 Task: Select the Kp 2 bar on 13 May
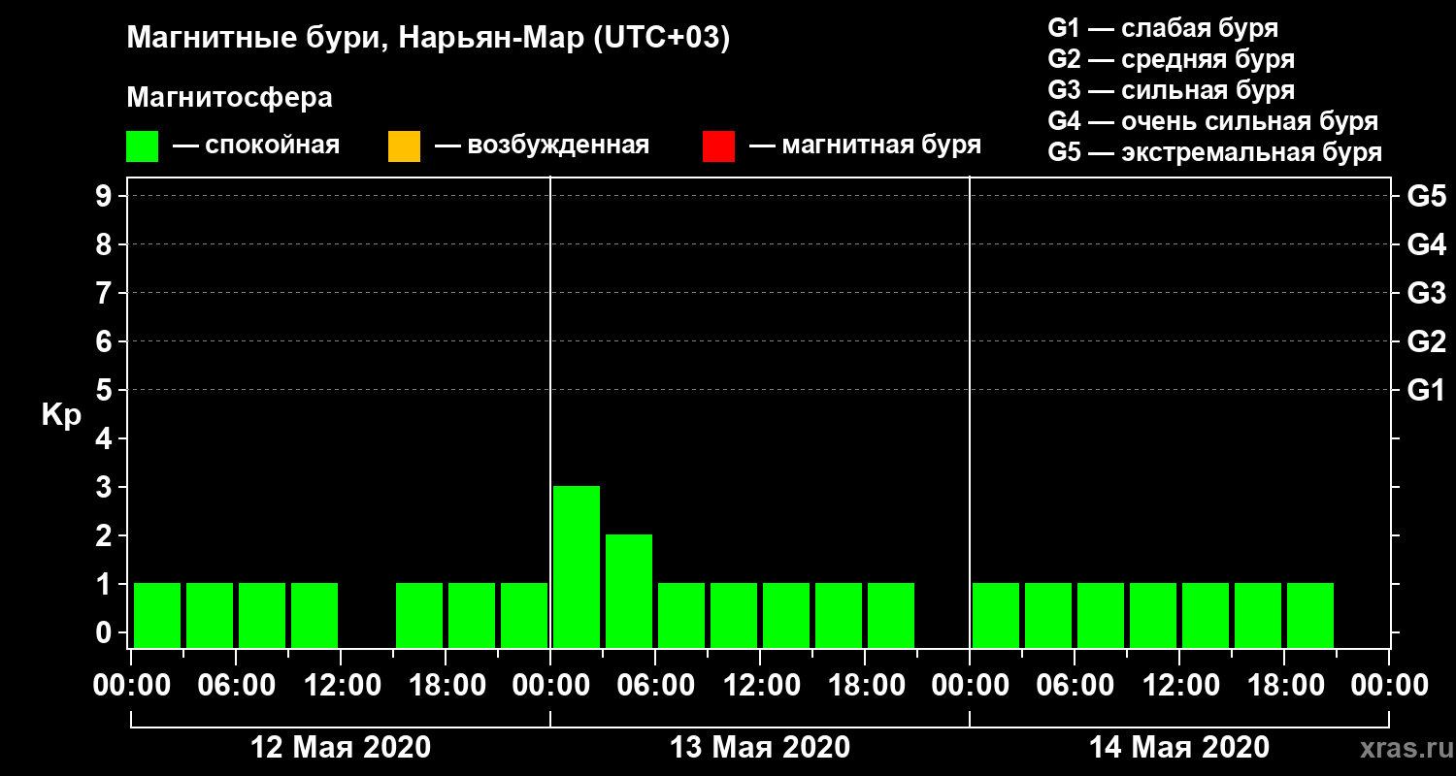[629, 591]
